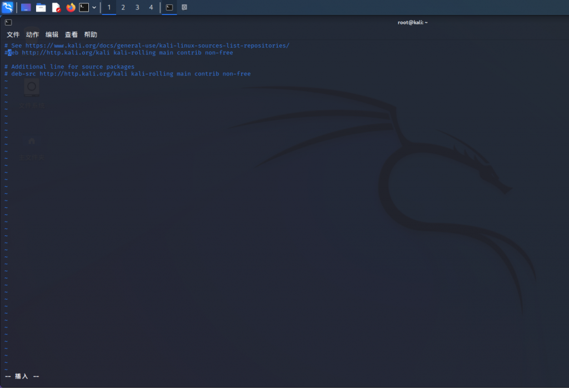Open the 文件 menu
Viewport: 569px width, 388px height.
(x=13, y=34)
